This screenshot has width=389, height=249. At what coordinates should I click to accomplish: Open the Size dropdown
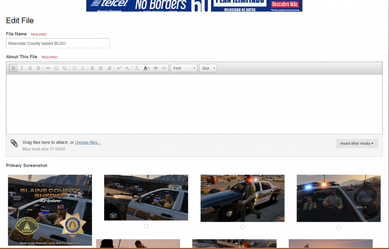click(208, 68)
